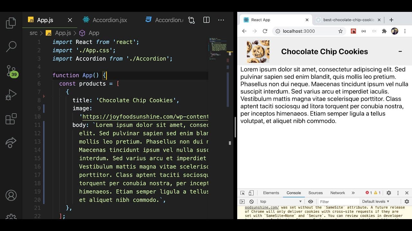Screen dimensions: 412x231
Task: Close the React App browser tab
Action: 307,20
